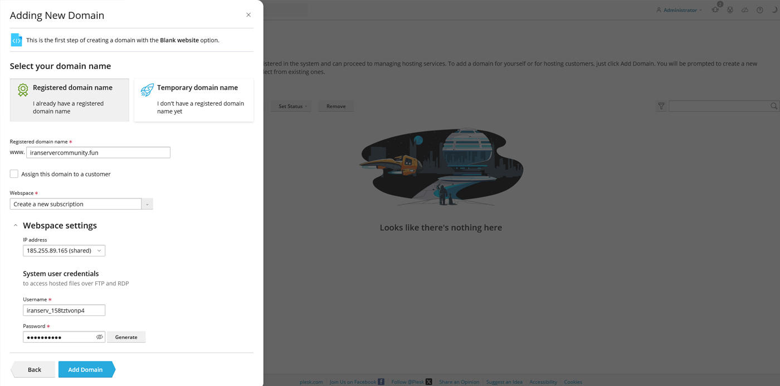Close the Adding New Domain panel
The image size is (780, 386).
248,15
